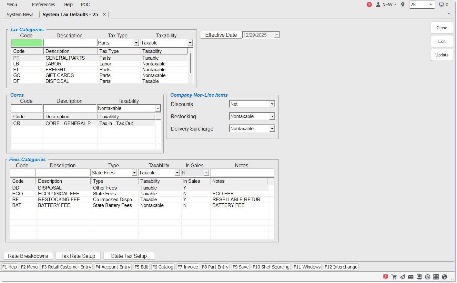Open the Discounts dropdown set to Net
The height and width of the screenshot is (283, 457).
[272, 104]
